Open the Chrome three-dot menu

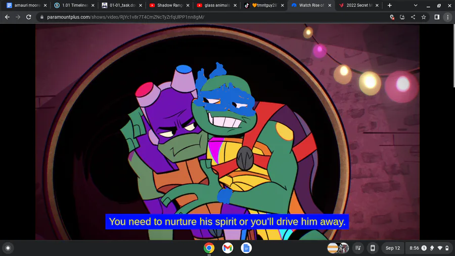coord(448,17)
